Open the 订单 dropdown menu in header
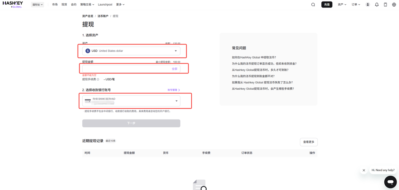Screen dimensions: 399x190 point(356,5)
